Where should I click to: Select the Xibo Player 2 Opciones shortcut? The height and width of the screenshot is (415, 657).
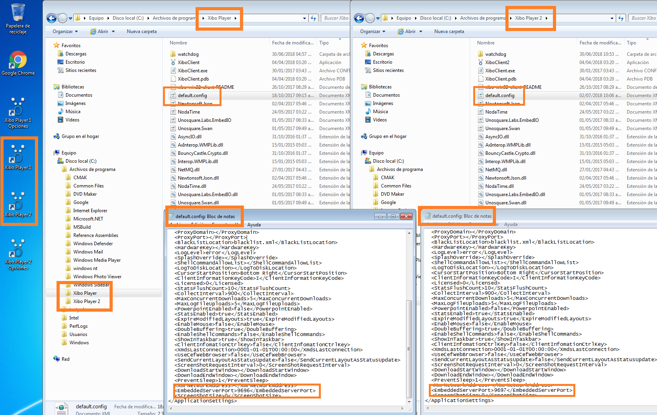18,255
